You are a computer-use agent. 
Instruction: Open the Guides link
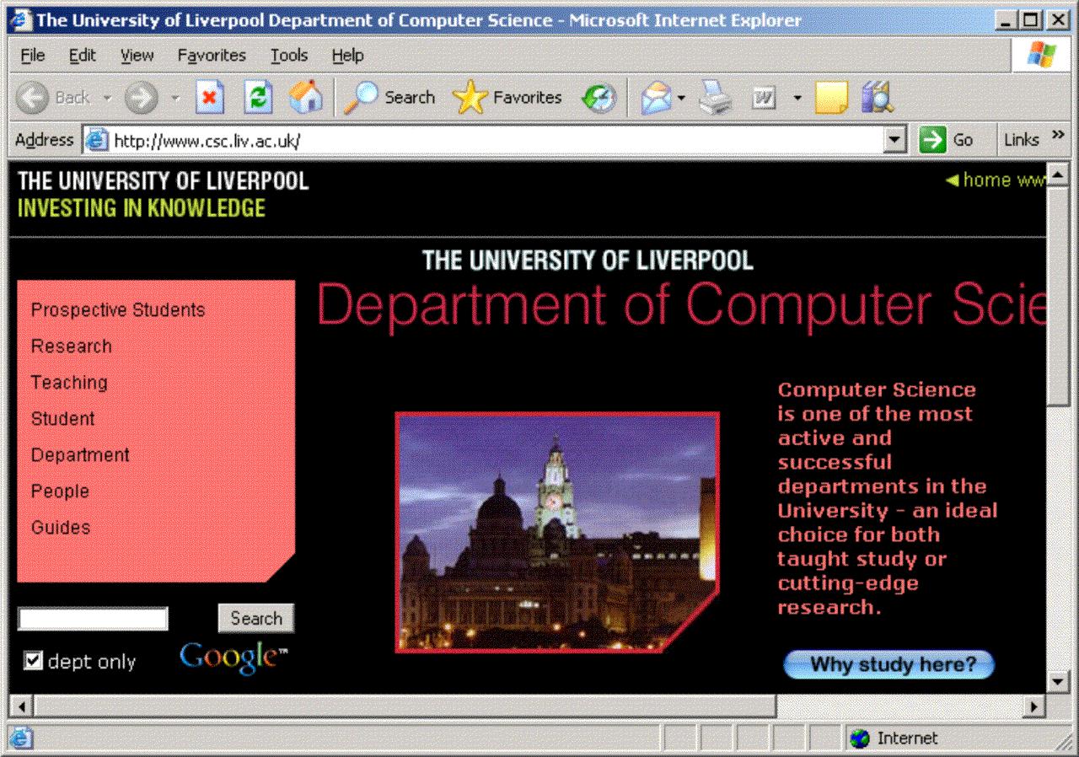[61, 528]
